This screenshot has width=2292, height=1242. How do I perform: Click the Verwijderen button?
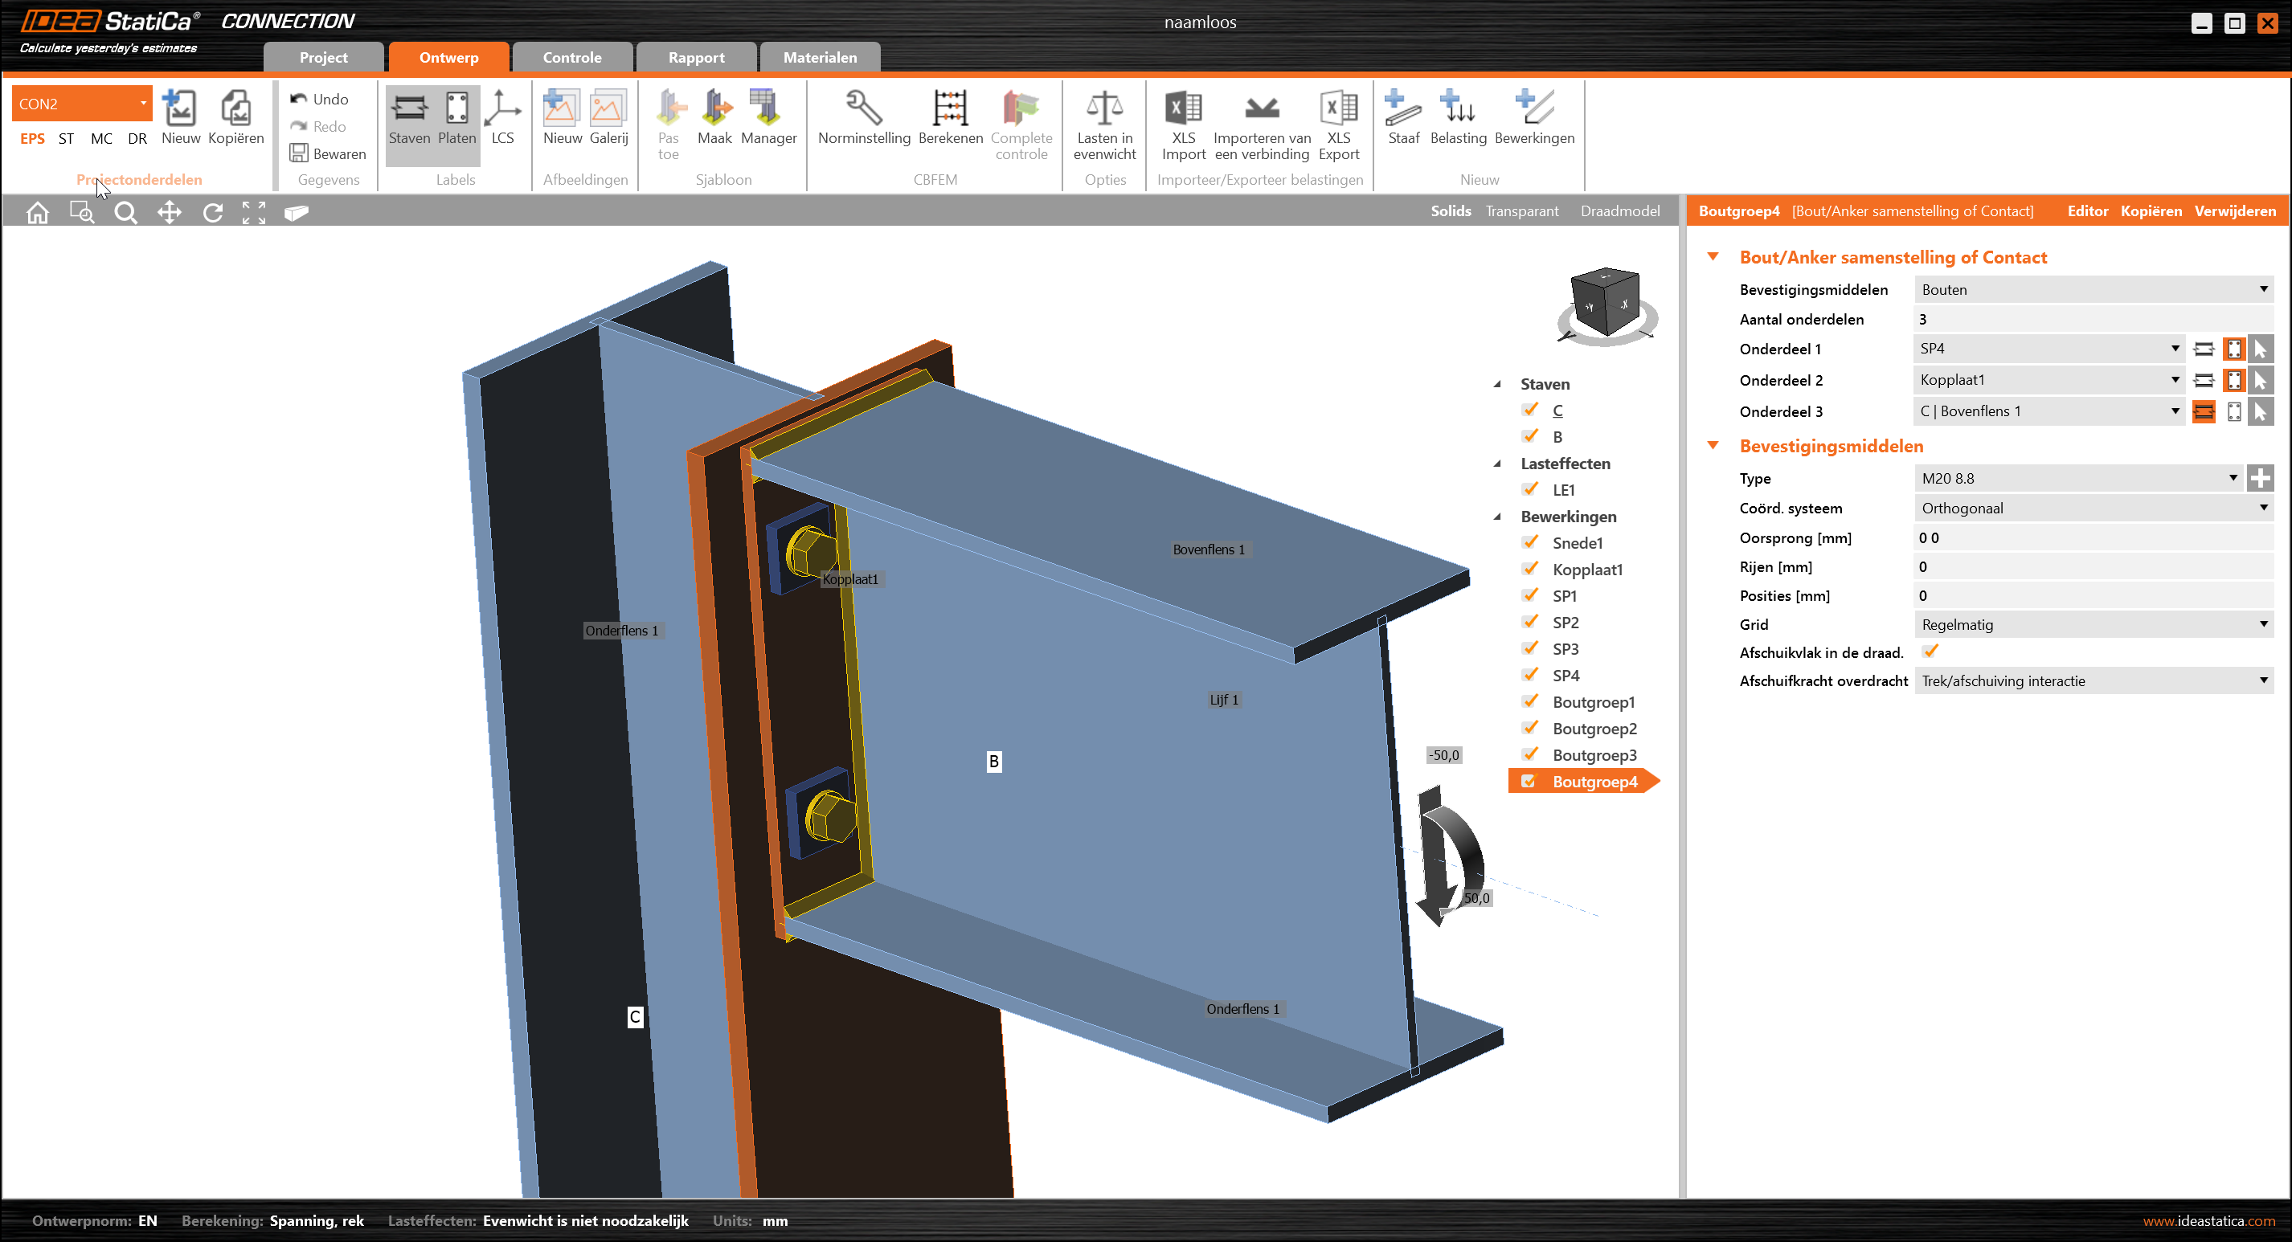pos(2234,212)
